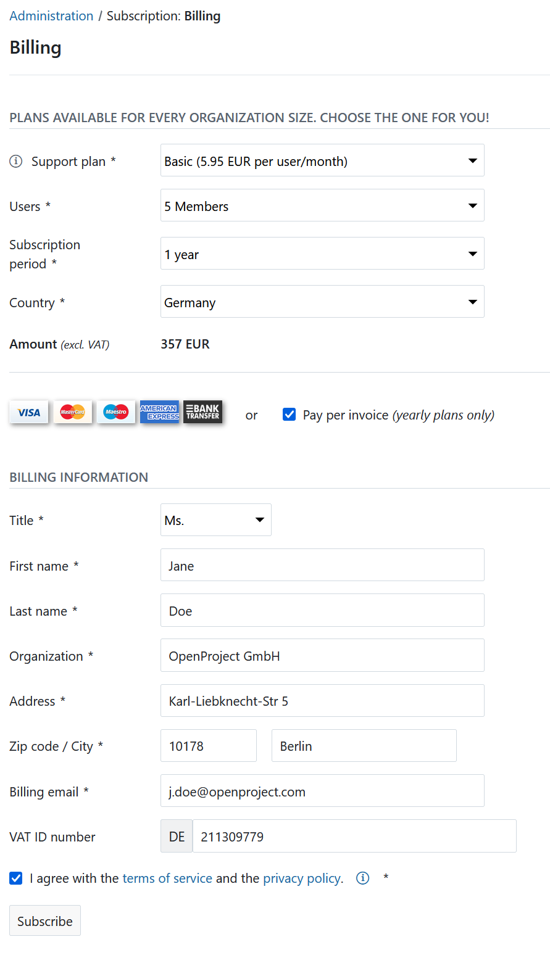Click the info icon beside privacy policy agreement
The image size is (550, 963).
coord(362,878)
